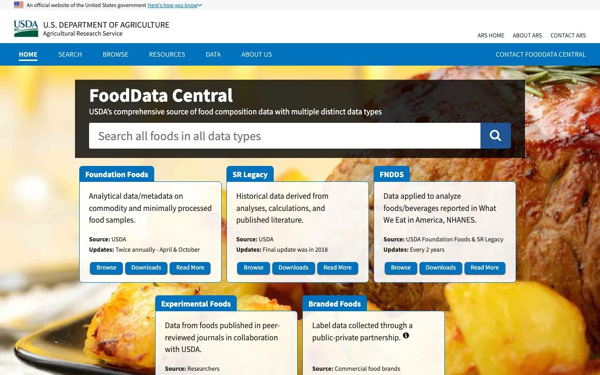Select the SR Legacy card heading

[x=250, y=174]
